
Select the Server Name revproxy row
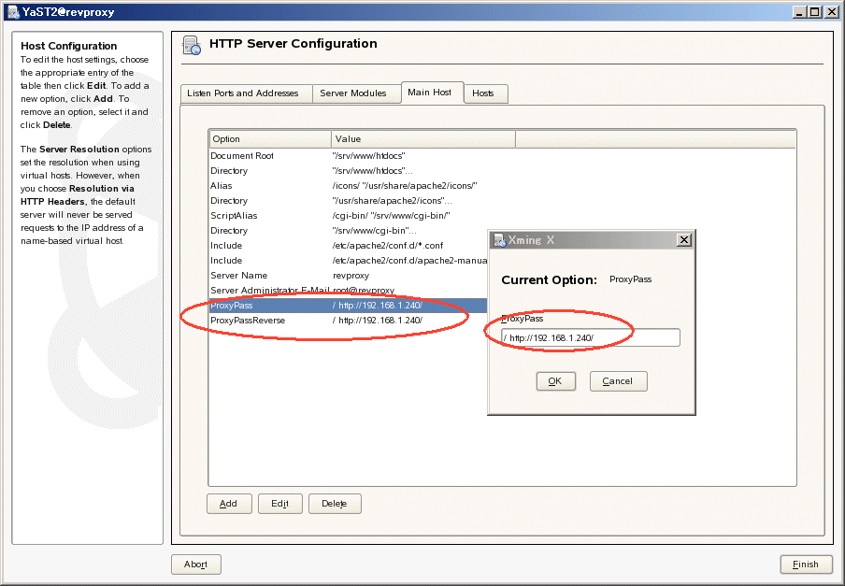coord(348,275)
